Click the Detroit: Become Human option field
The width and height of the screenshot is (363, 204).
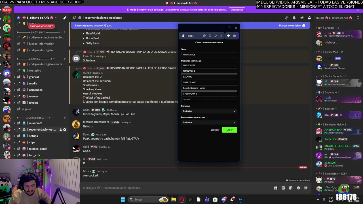click(209, 88)
